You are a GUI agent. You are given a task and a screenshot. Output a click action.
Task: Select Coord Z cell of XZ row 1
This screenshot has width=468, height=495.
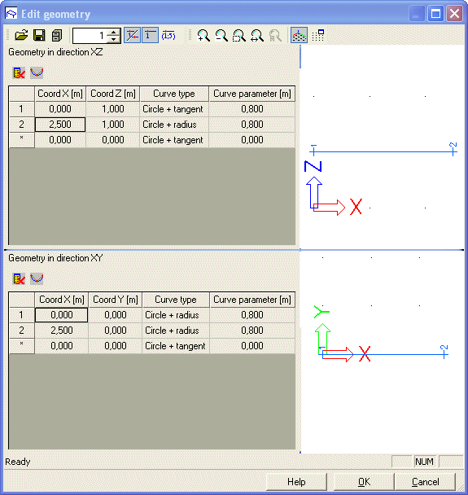point(112,109)
